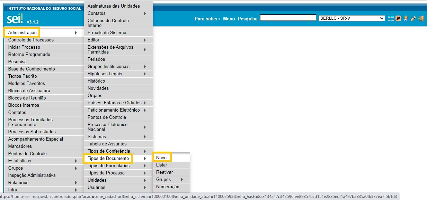
Task: Expand the Sistemas submenu arrow
Action: [x=145, y=137]
